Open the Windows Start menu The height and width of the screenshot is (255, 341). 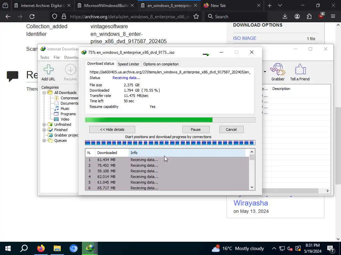tap(8, 248)
